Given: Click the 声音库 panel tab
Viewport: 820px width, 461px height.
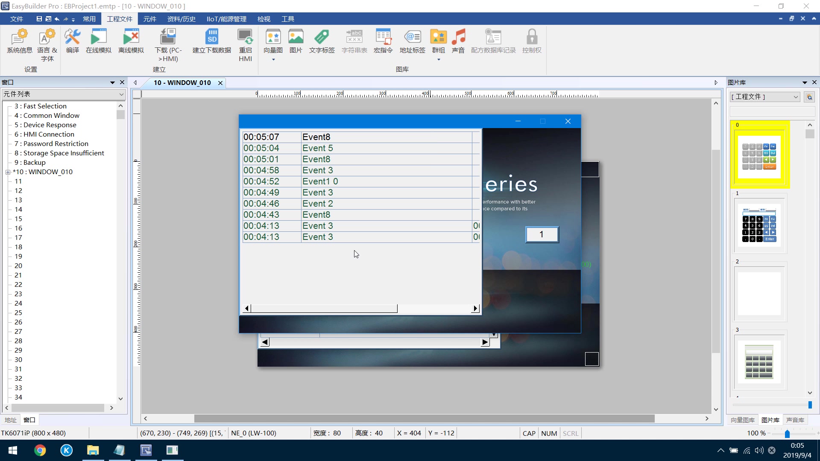Looking at the screenshot, I should coord(795,420).
